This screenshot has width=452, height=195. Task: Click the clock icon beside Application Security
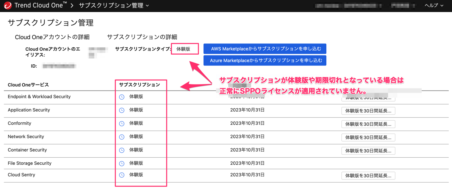click(122, 110)
